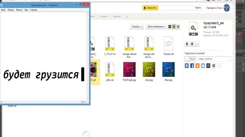Viewport: 245px width, 137px height.
Task: Open more sharing options ellipsis
Action: (x=219, y=66)
